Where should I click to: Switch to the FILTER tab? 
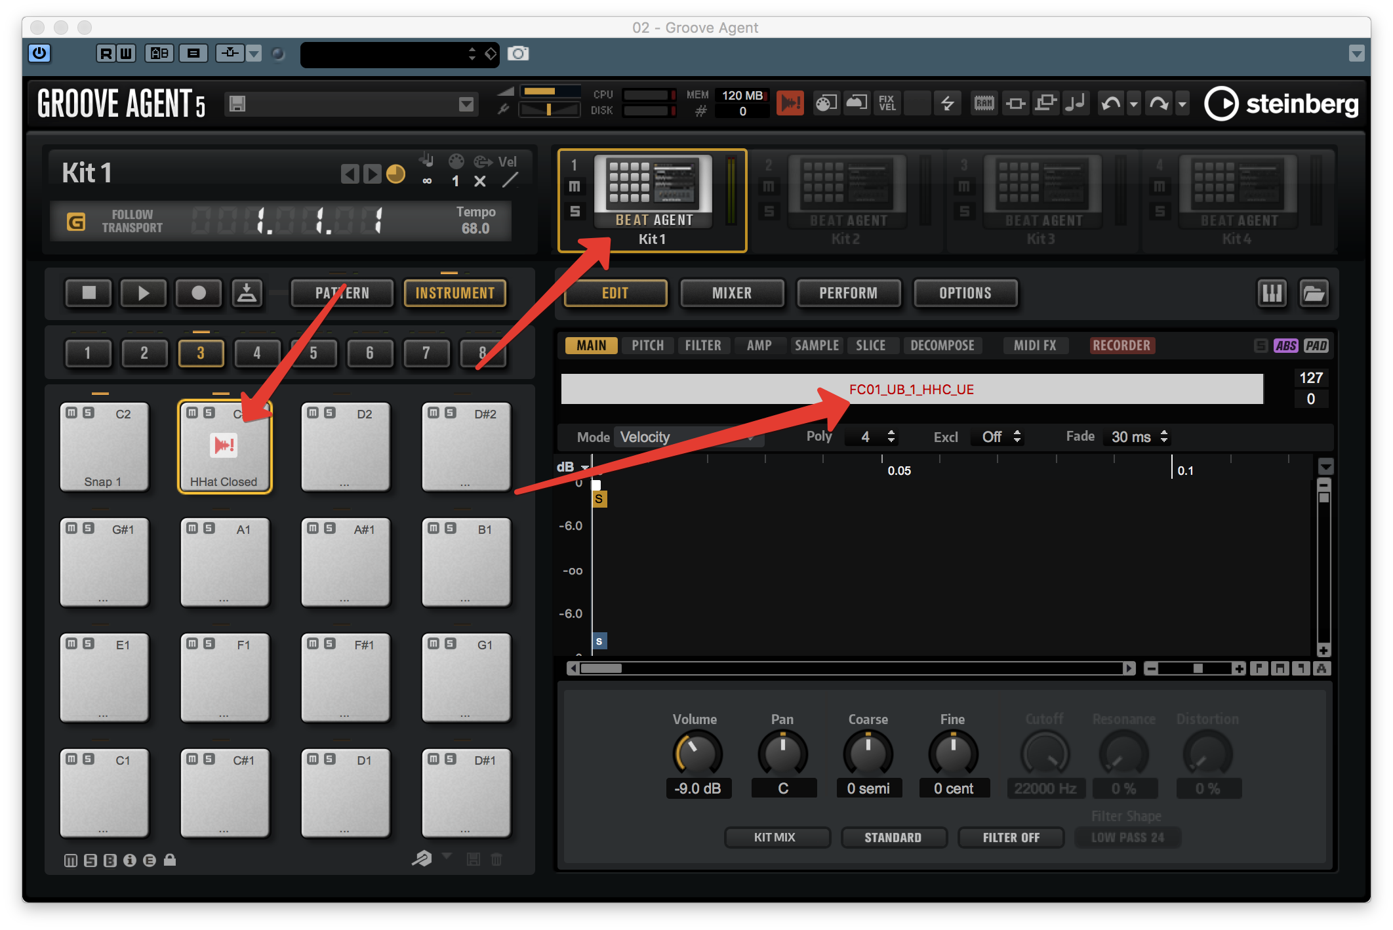(702, 346)
